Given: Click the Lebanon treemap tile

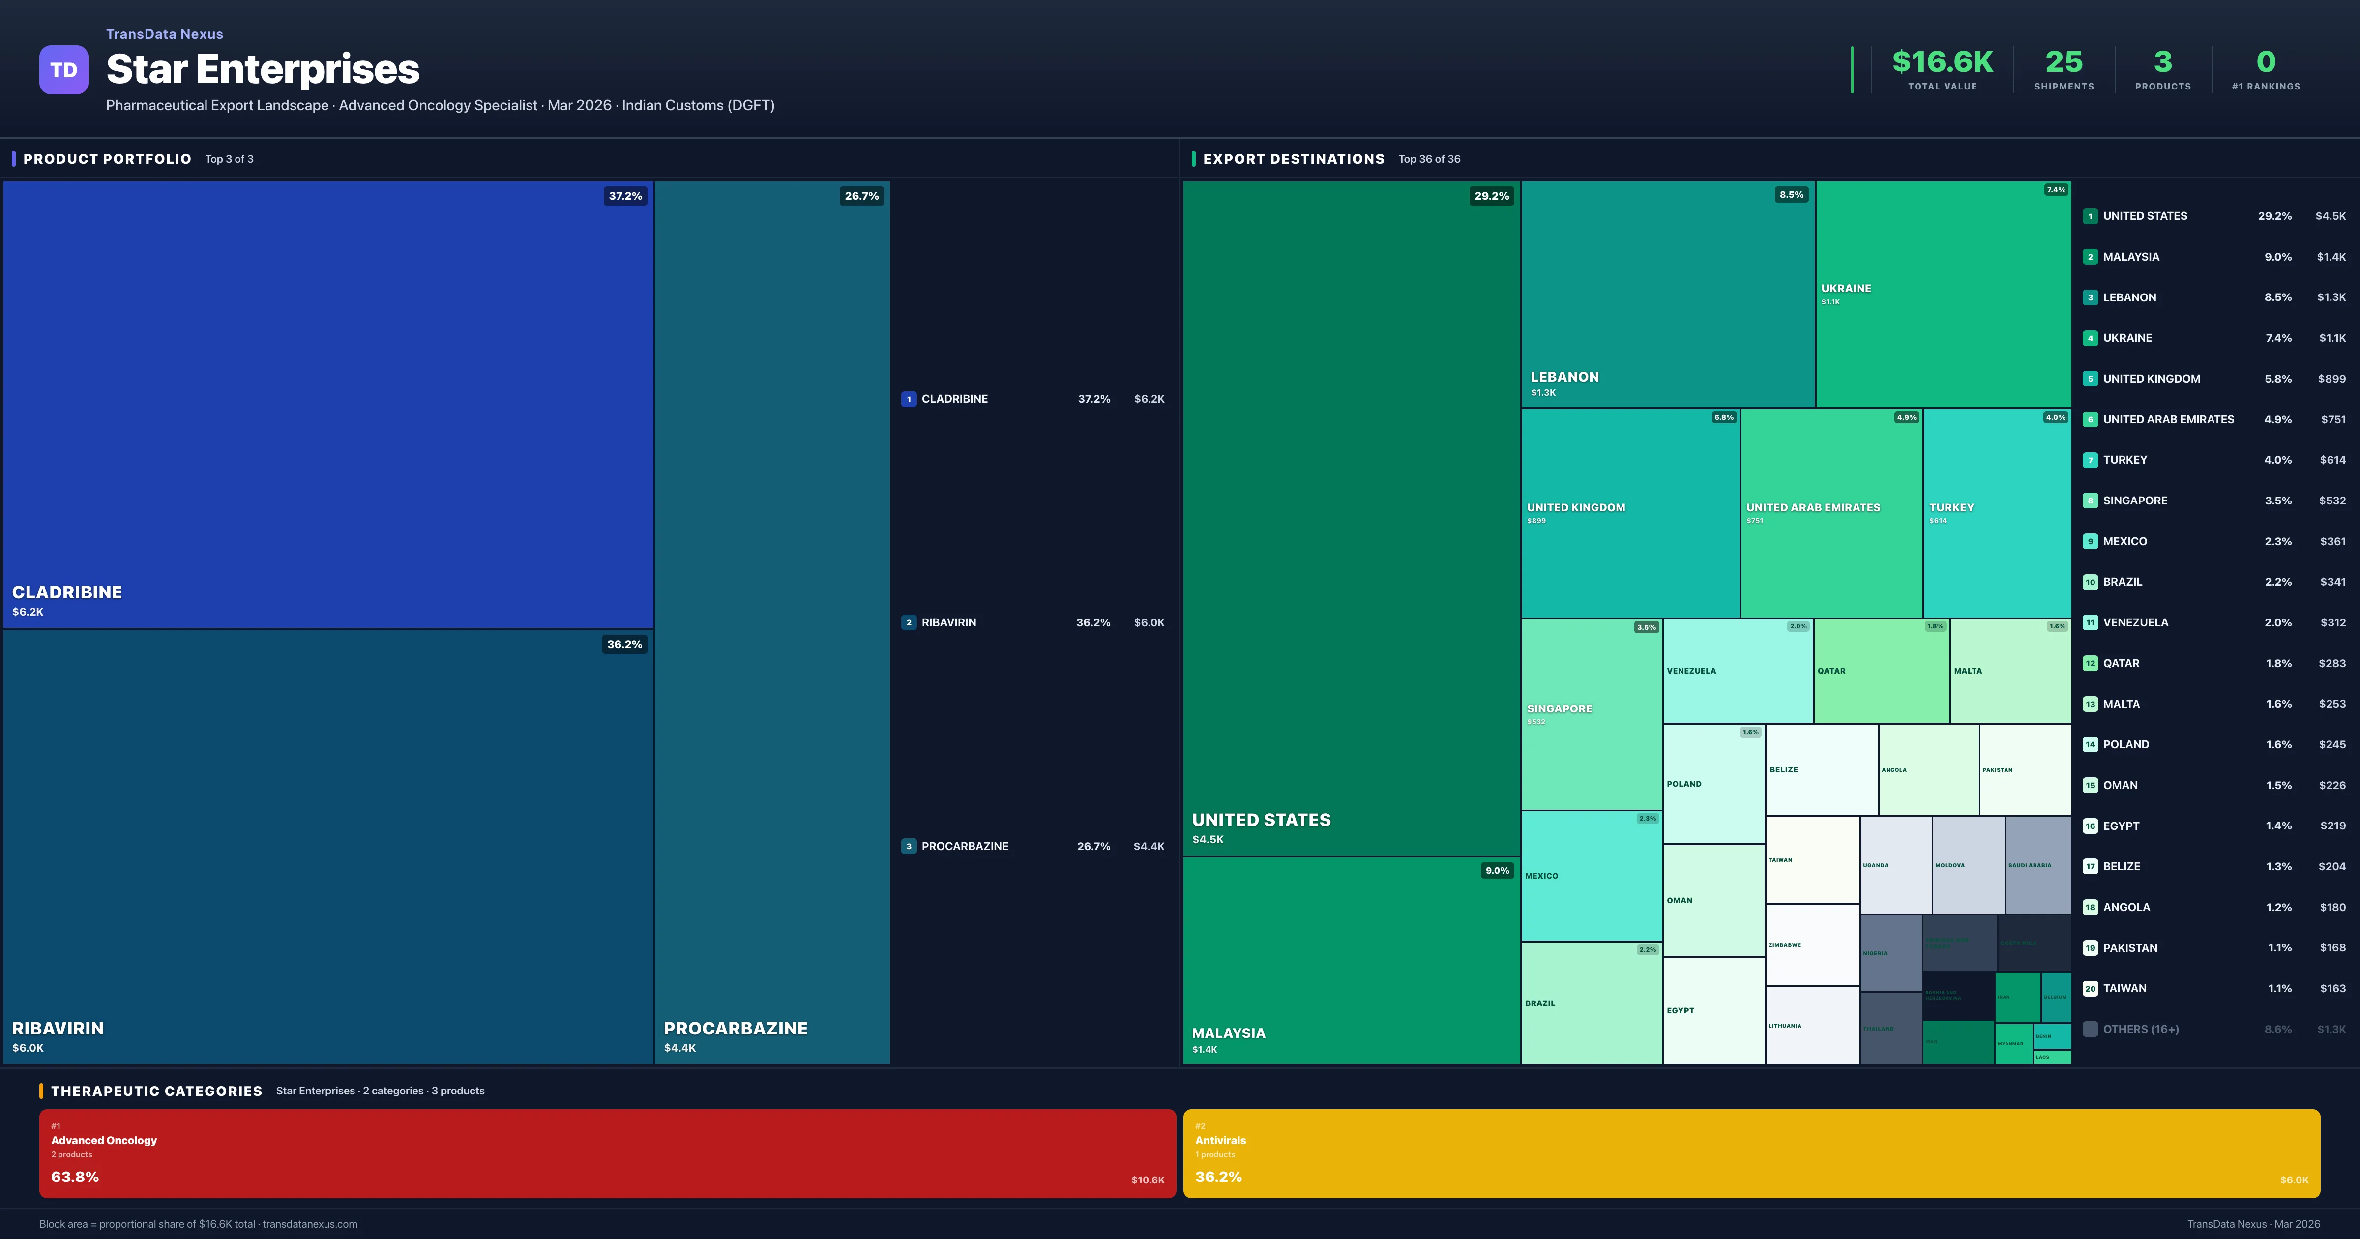Looking at the screenshot, I should click(1667, 293).
